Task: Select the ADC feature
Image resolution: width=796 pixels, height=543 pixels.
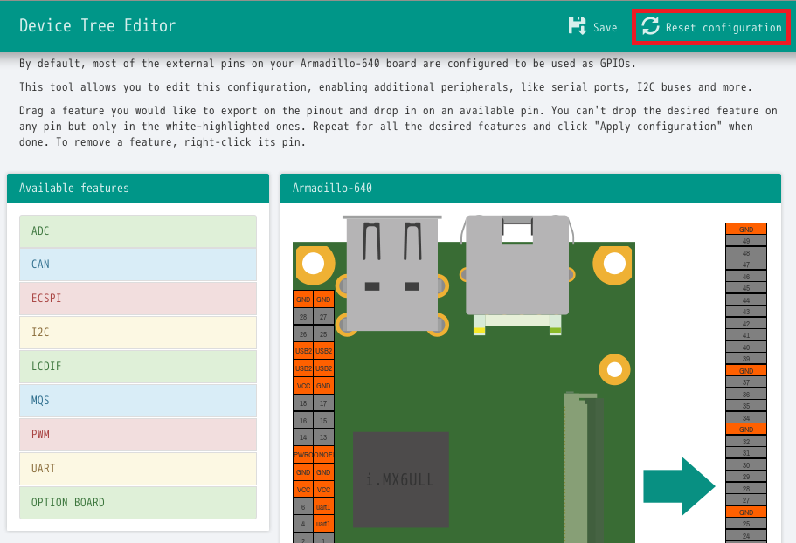Action: [138, 231]
